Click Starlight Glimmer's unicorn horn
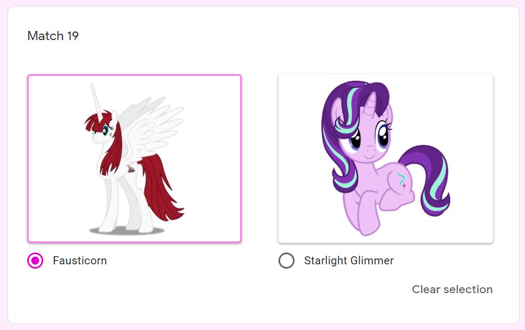Screen dimensions: 525x330 370,104
